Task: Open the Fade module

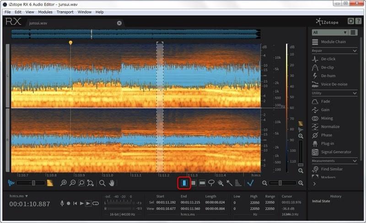Action: tap(321, 101)
